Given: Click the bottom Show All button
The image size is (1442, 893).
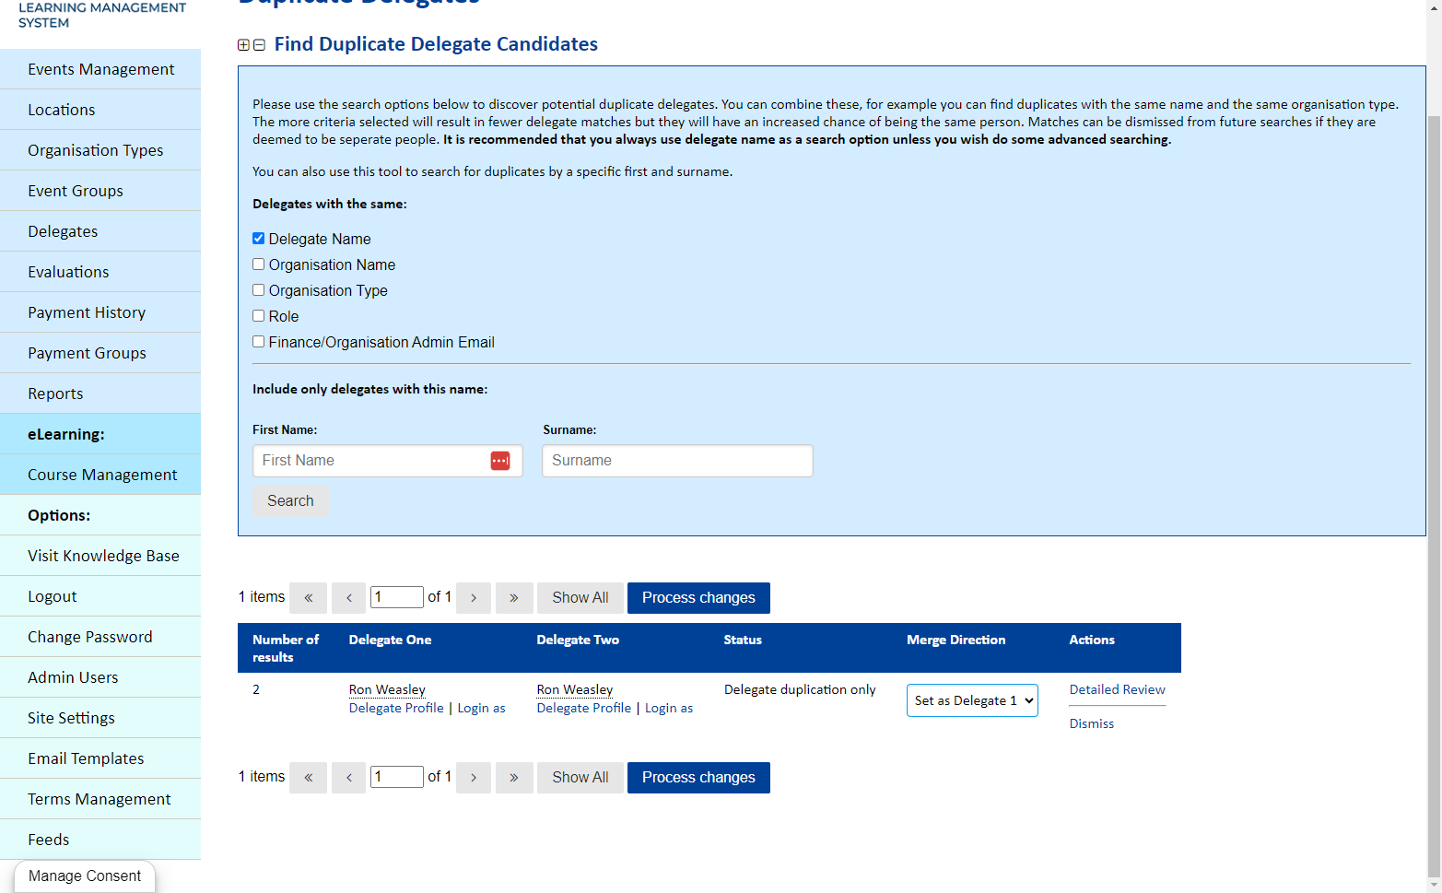Looking at the screenshot, I should click(x=580, y=778).
